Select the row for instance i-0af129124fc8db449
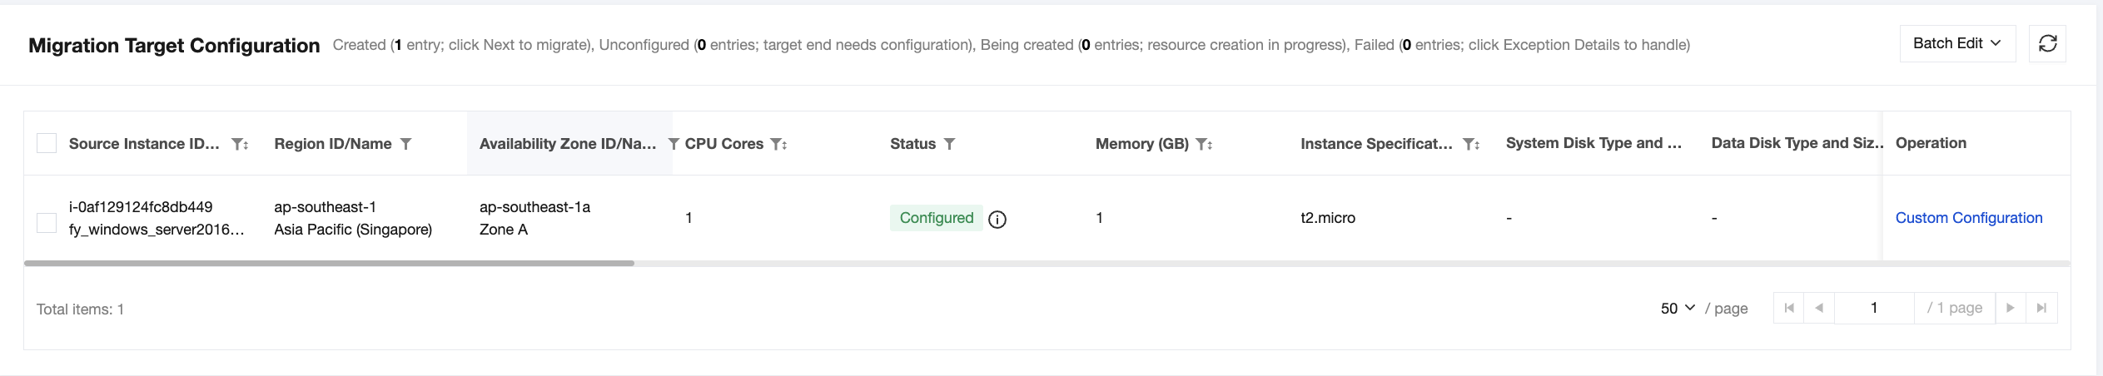The image size is (2103, 376). [47, 222]
